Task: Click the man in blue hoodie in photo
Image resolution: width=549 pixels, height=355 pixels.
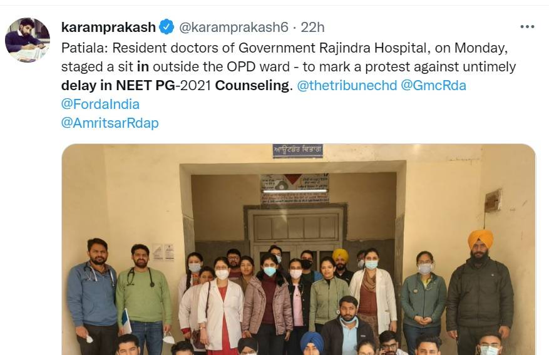Action: tap(92, 296)
